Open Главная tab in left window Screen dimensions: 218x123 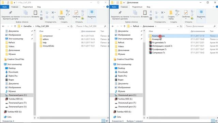coord(15,7)
